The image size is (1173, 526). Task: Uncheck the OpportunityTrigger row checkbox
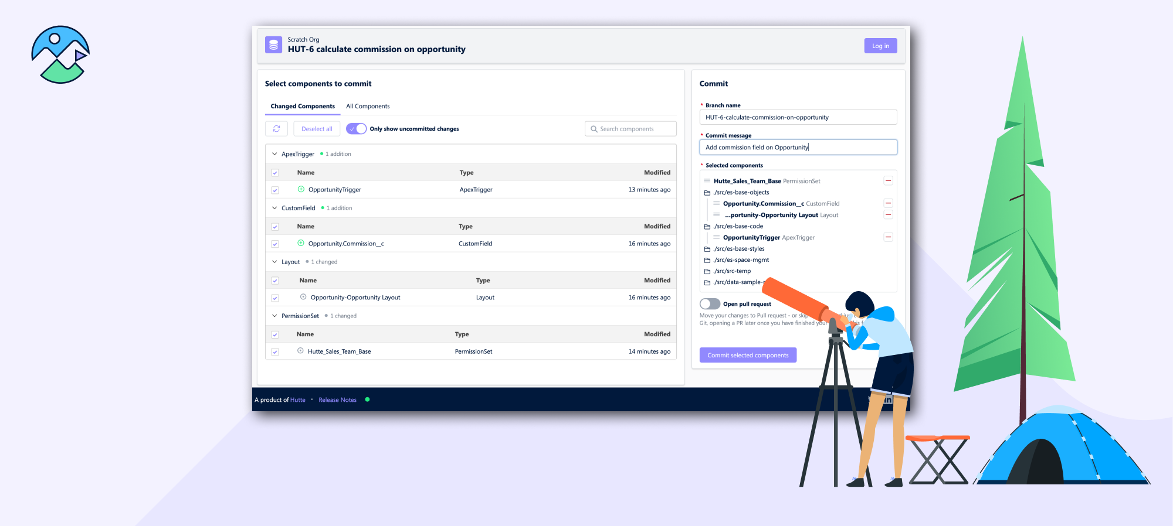275,190
